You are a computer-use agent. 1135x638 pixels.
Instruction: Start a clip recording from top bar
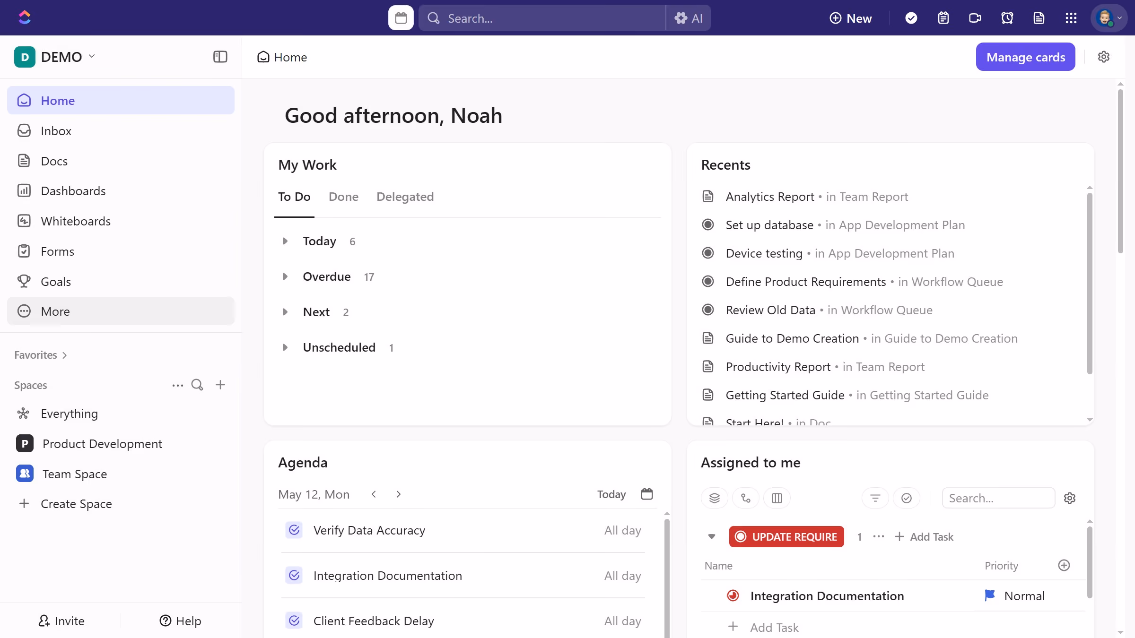coord(975,18)
